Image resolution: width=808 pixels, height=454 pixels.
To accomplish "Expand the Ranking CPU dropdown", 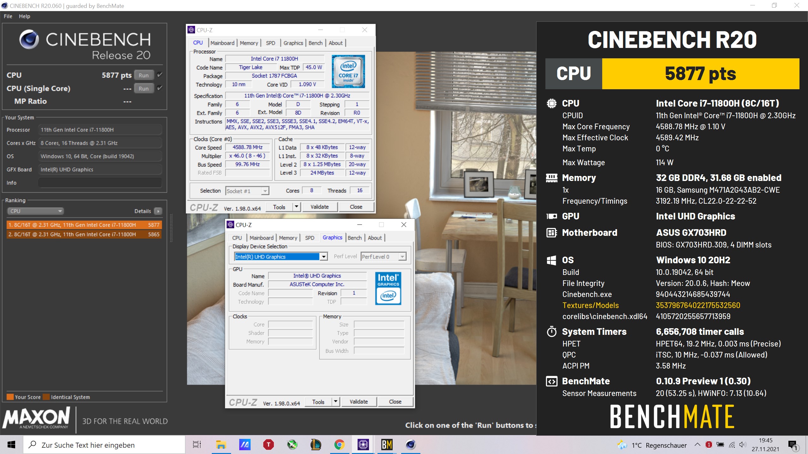I will tap(35, 211).
